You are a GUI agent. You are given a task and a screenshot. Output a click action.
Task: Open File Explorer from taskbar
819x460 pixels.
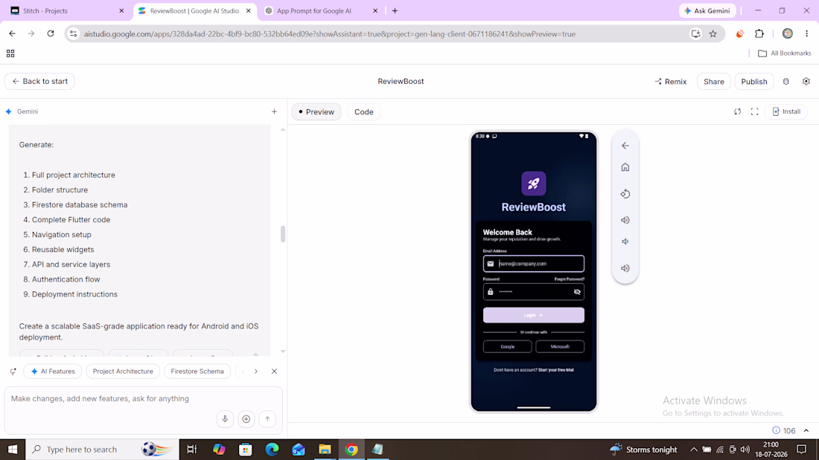coord(325,450)
